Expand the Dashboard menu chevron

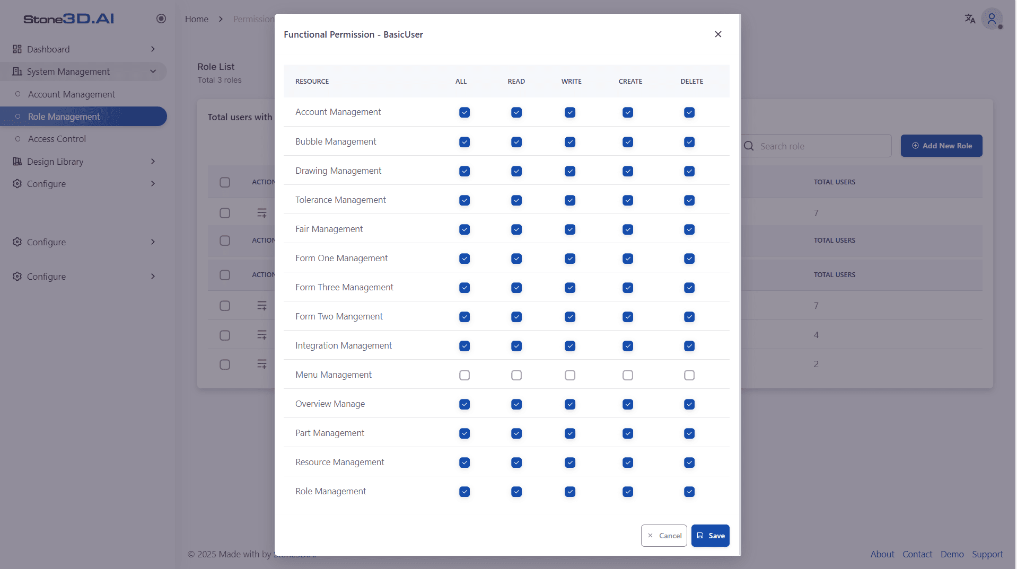click(153, 49)
